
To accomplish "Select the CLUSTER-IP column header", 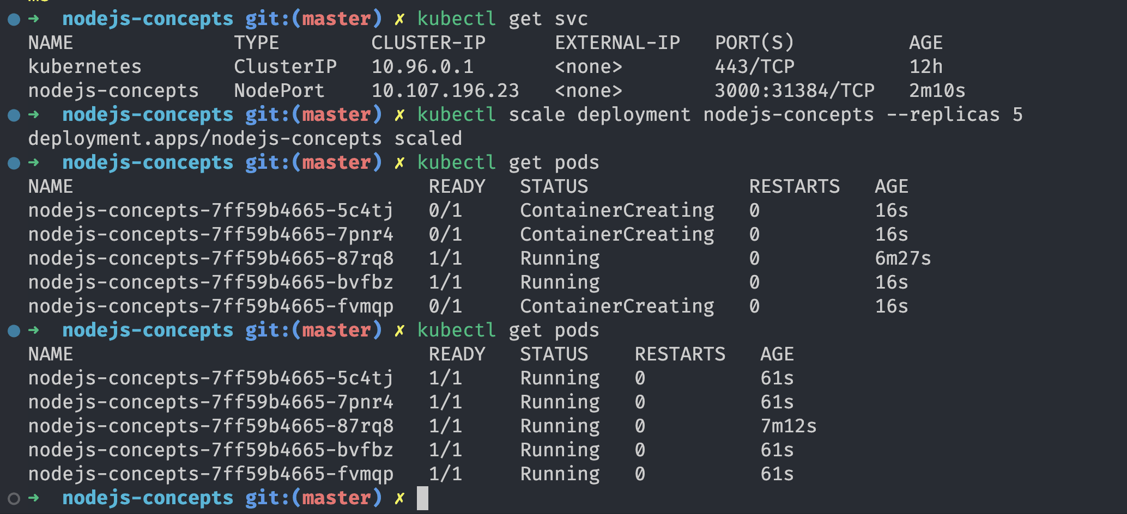I will [x=428, y=42].
